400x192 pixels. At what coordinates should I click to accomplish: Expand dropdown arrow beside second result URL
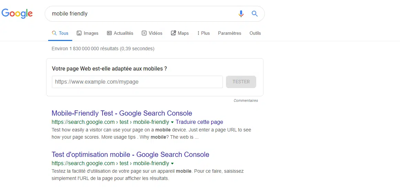(172, 163)
